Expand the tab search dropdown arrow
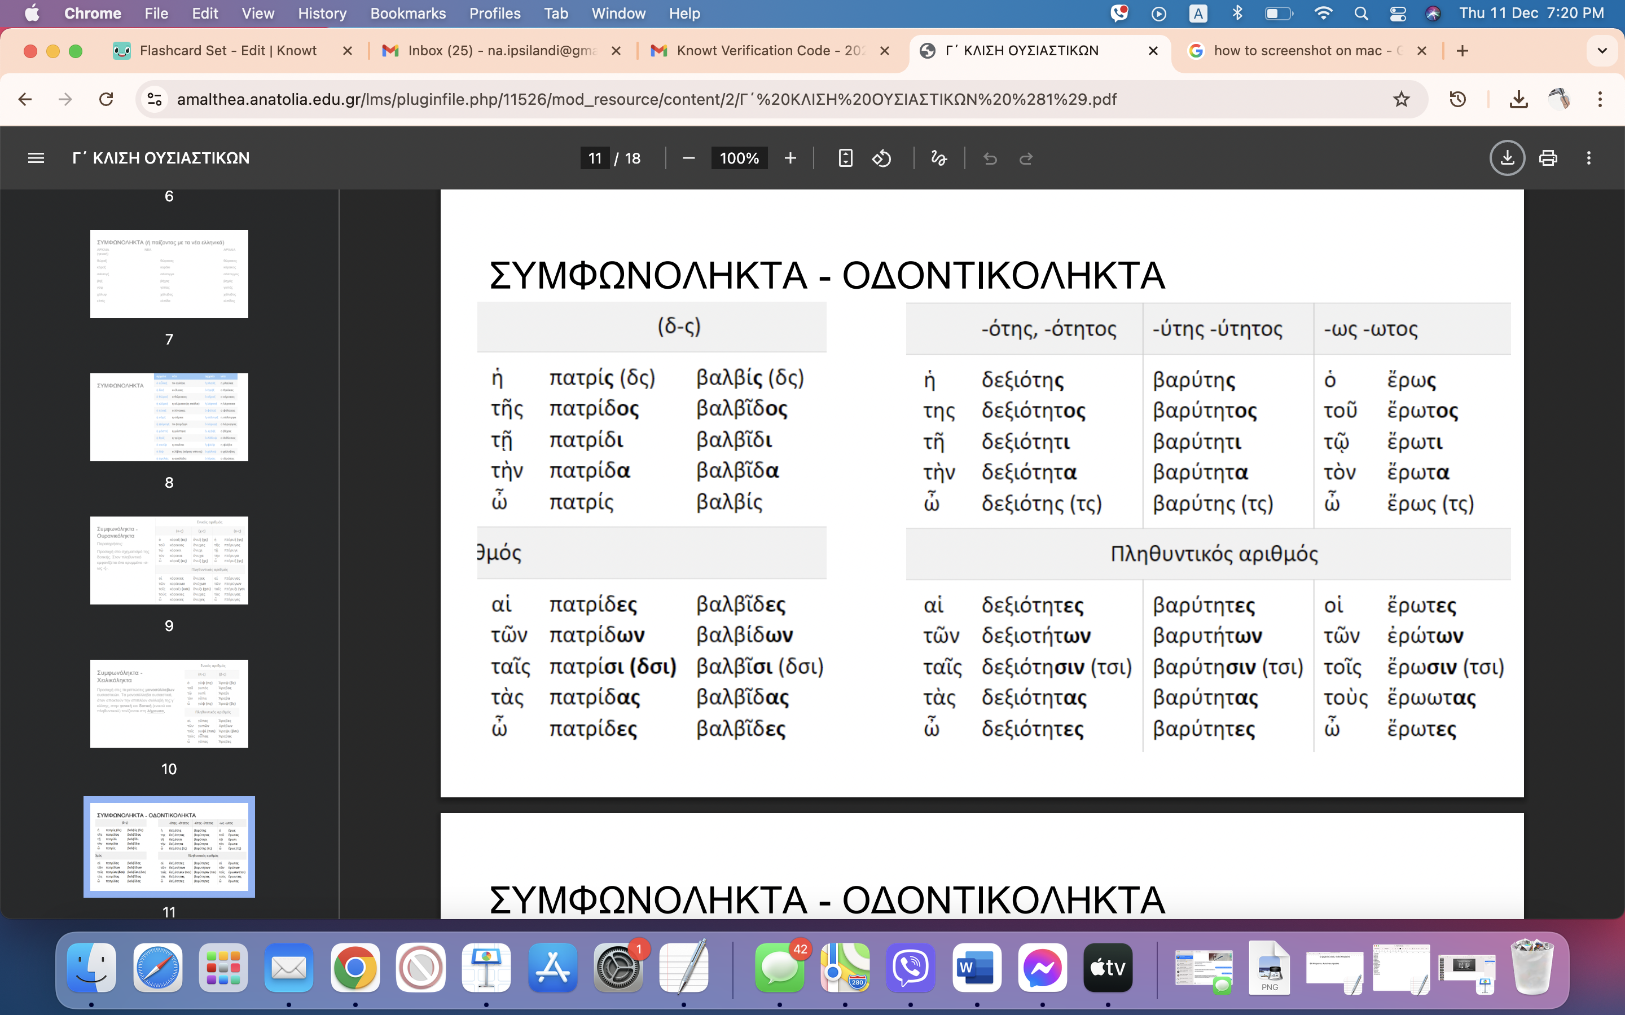This screenshot has width=1625, height=1015. (x=1602, y=51)
